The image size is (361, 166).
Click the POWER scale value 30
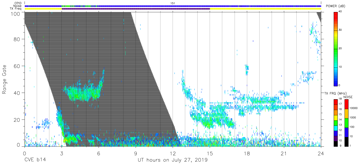(340, 30)
